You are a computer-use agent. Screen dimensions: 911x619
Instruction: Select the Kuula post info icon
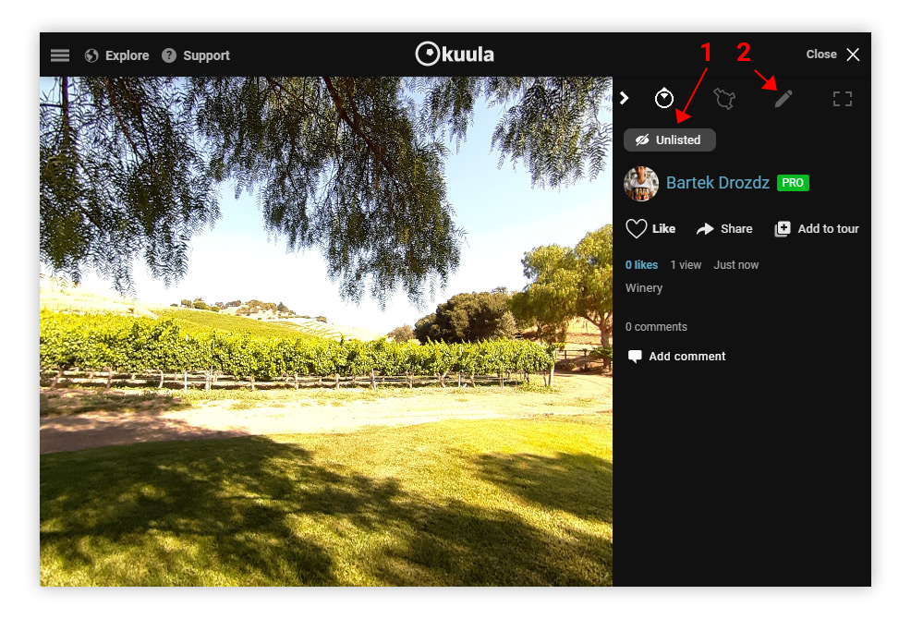(x=664, y=98)
